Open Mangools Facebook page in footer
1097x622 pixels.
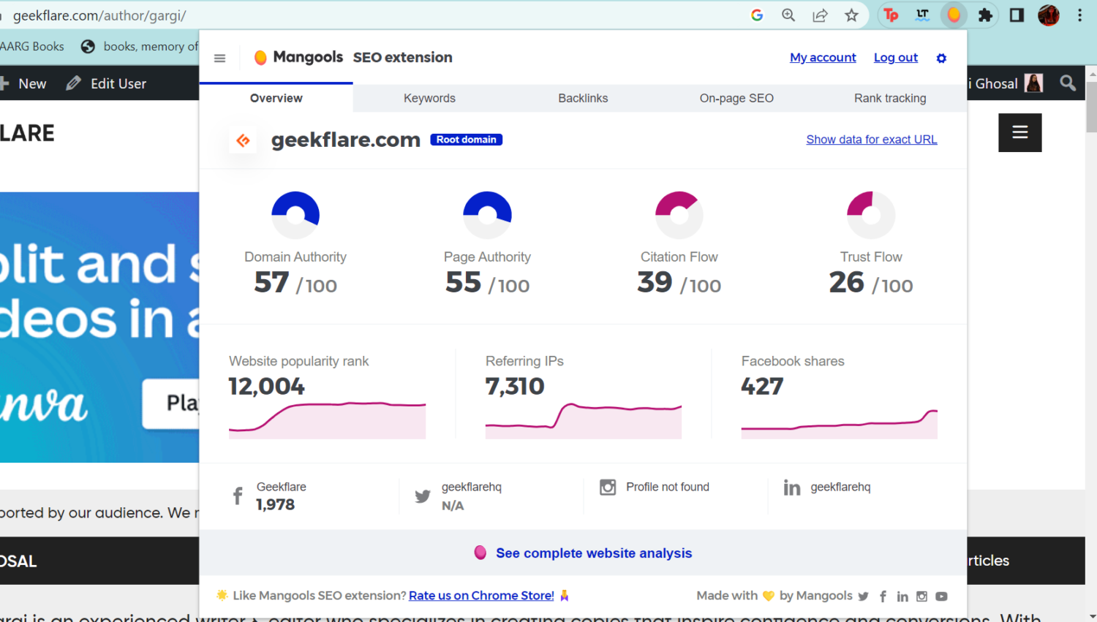[883, 596]
